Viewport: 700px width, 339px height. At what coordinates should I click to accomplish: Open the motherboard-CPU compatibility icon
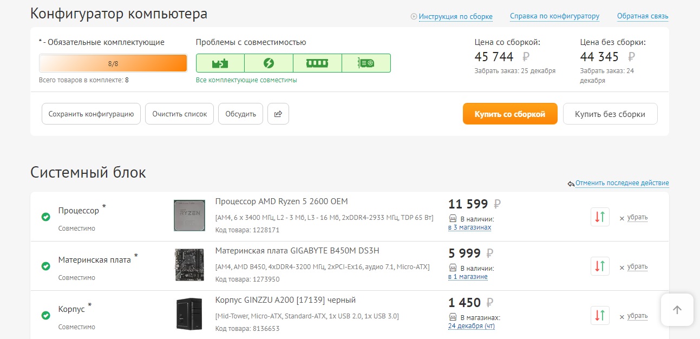click(x=220, y=63)
